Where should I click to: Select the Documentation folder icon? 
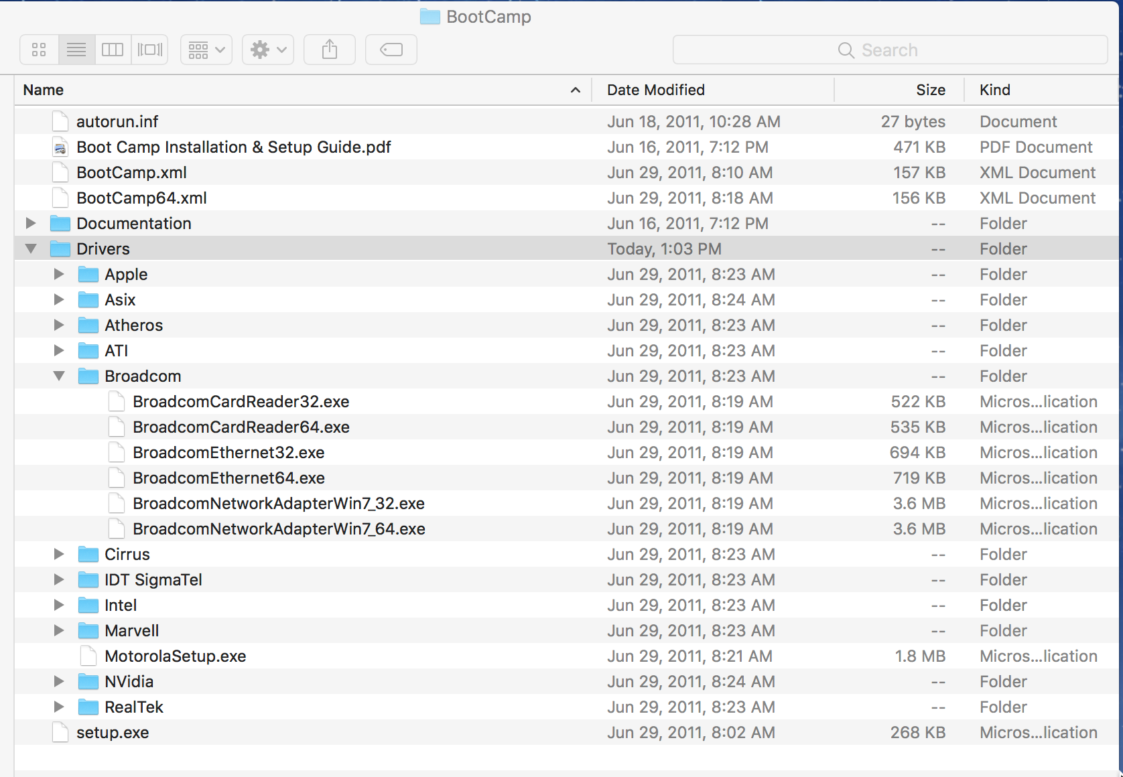point(60,223)
